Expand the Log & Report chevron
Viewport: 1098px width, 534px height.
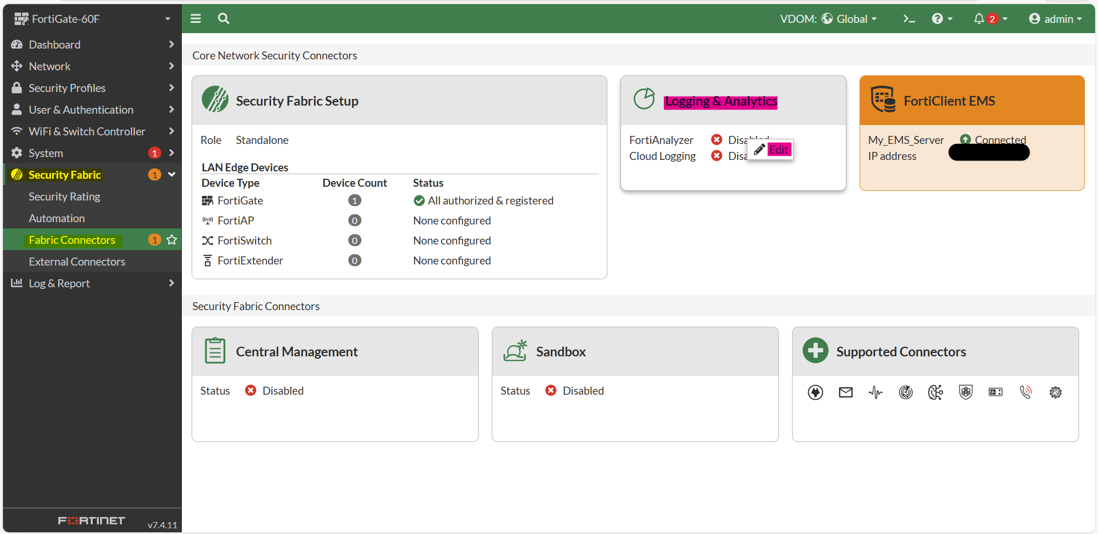tap(172, 283)
